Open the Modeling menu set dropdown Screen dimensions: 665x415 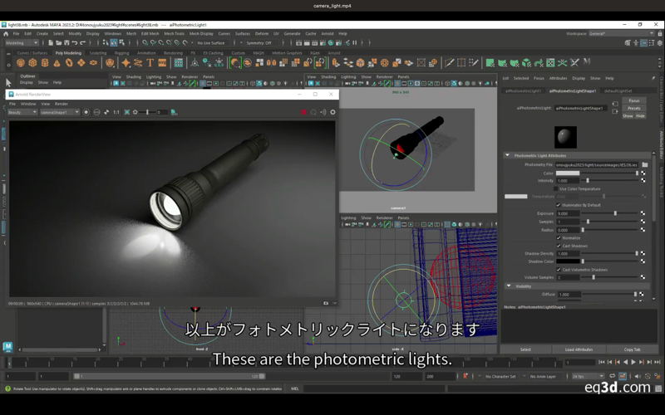click(x=25, y=42)
